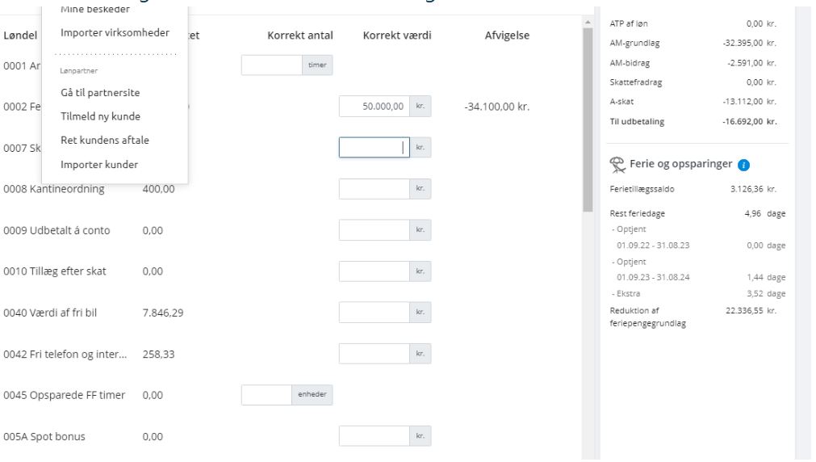Click the scrollbar up arrow
The image size is (816, 462).
click(588, 23)
